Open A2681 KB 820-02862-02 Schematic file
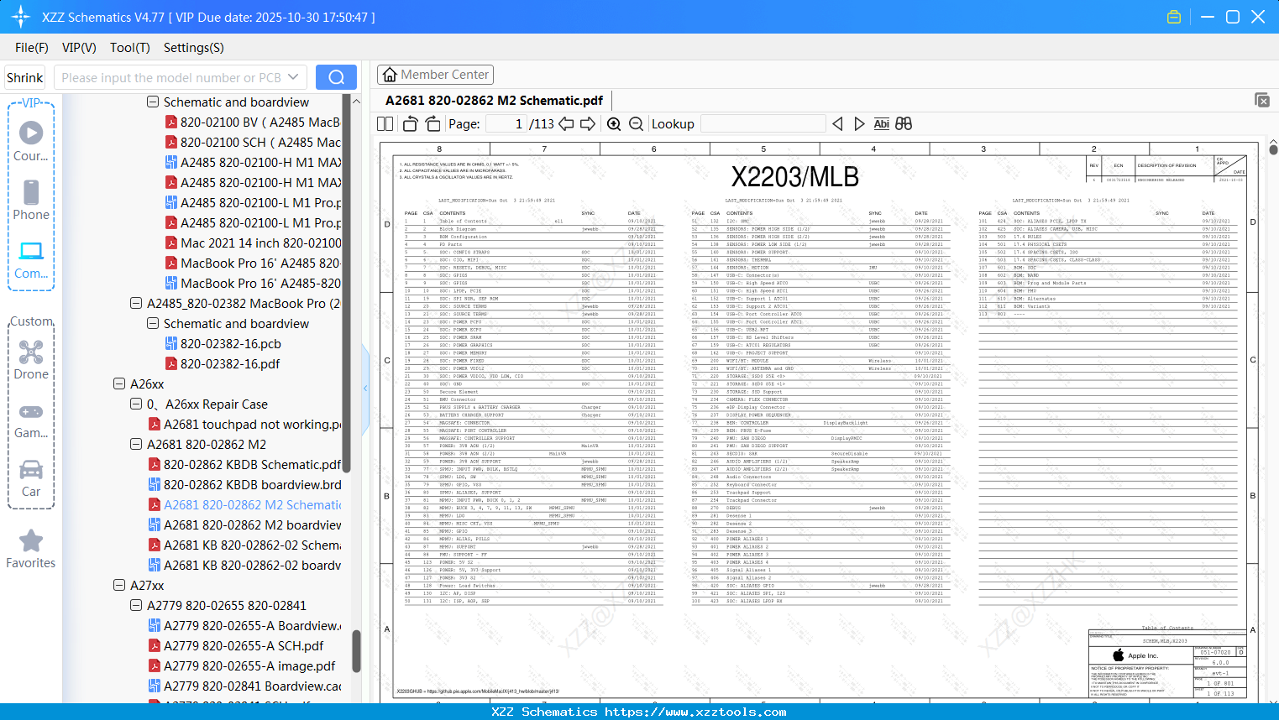This screenshot has height=720, width=1279. (244, 545)
